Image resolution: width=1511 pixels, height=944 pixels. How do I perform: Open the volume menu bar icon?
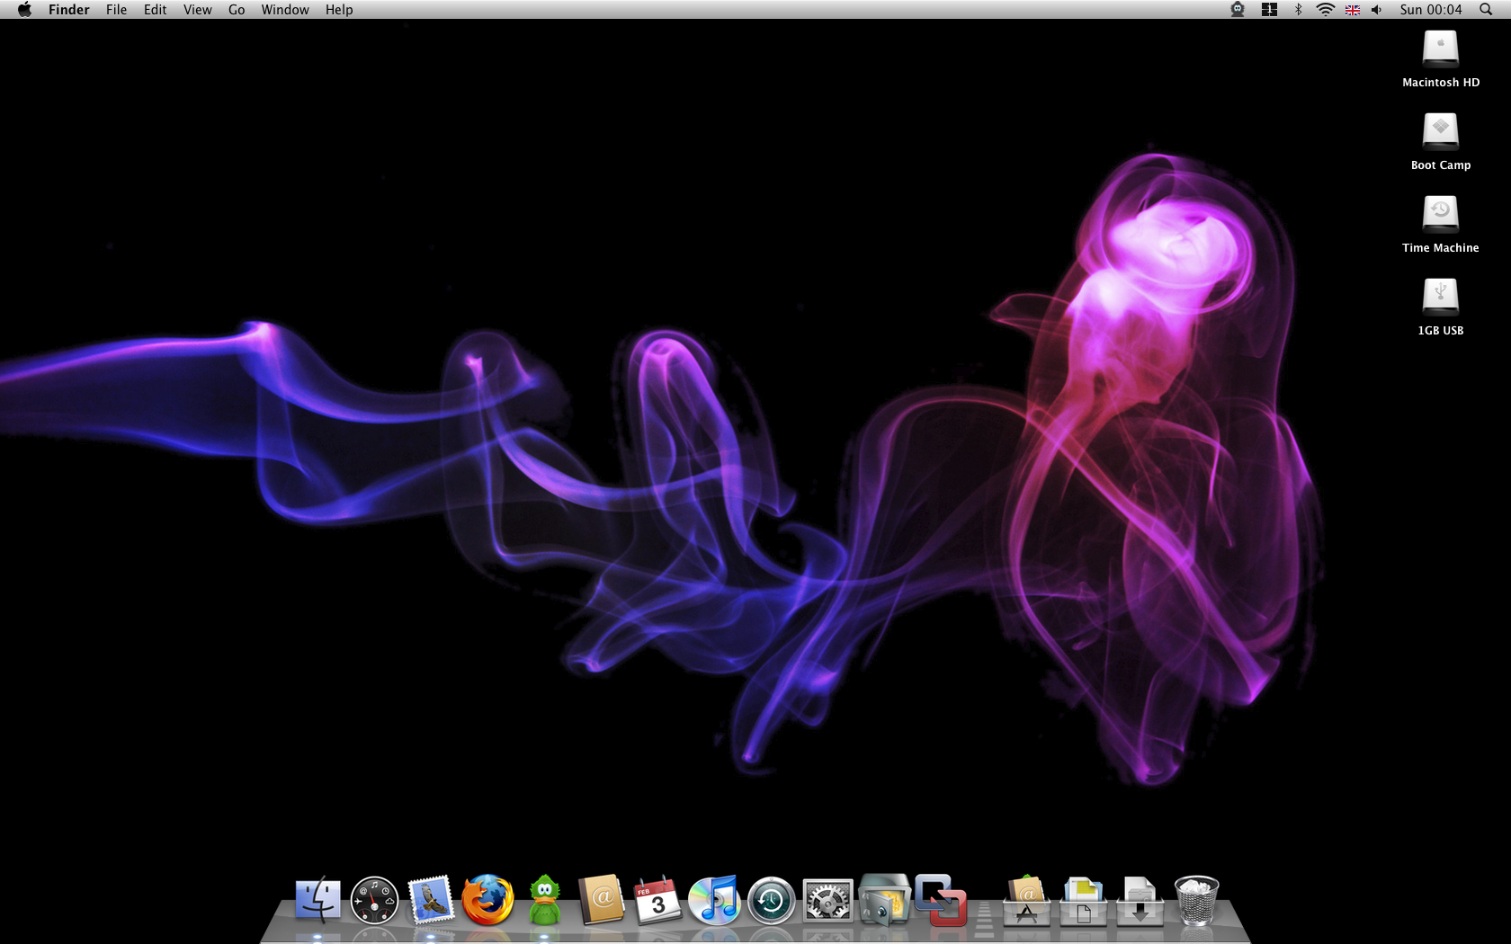click(x=1376, y=9)
